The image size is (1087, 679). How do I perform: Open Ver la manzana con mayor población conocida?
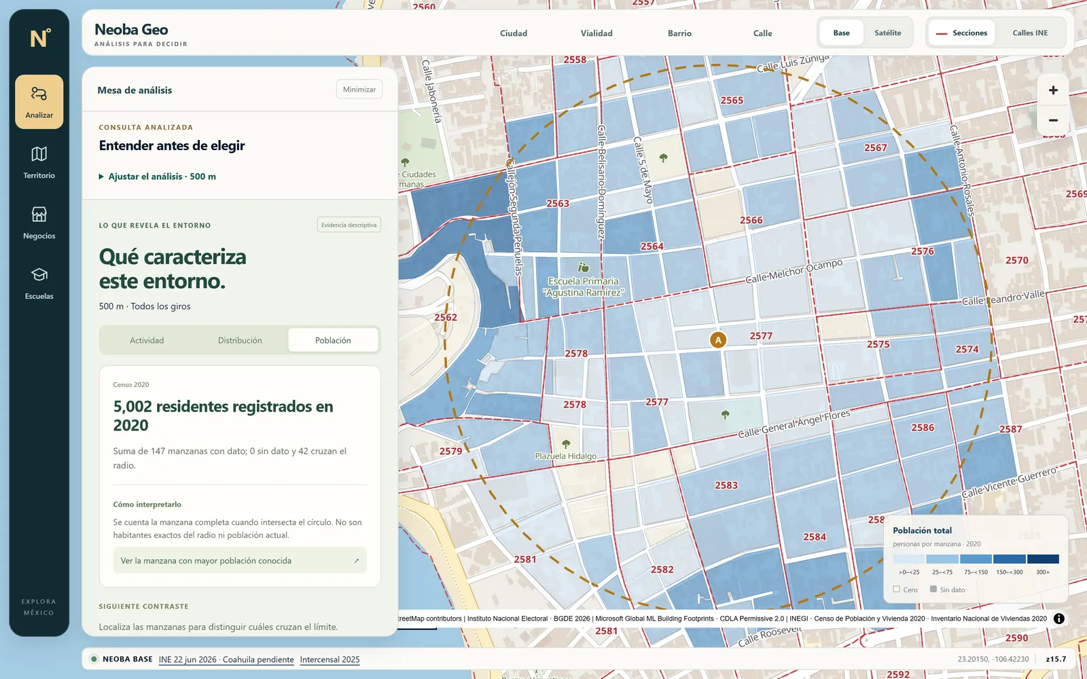240,561
